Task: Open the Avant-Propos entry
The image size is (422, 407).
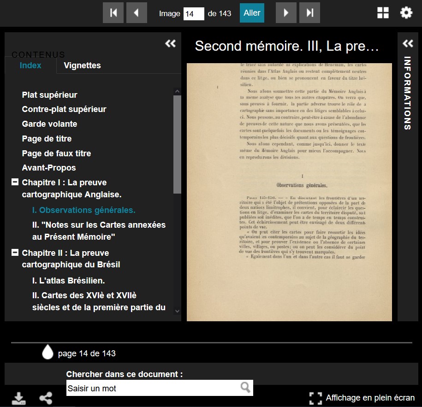Action: click(49, 168)
